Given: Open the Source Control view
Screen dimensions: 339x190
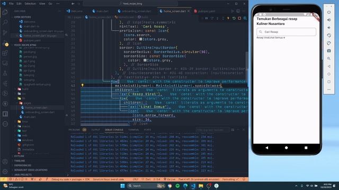Looking at the screenshot, I should pyautogui.click(x=5, y=32).
